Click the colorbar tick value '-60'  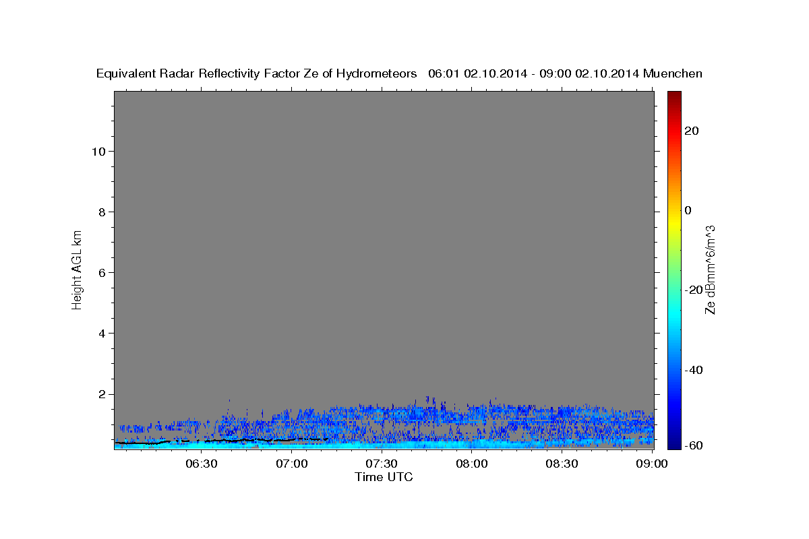point(694,445)
